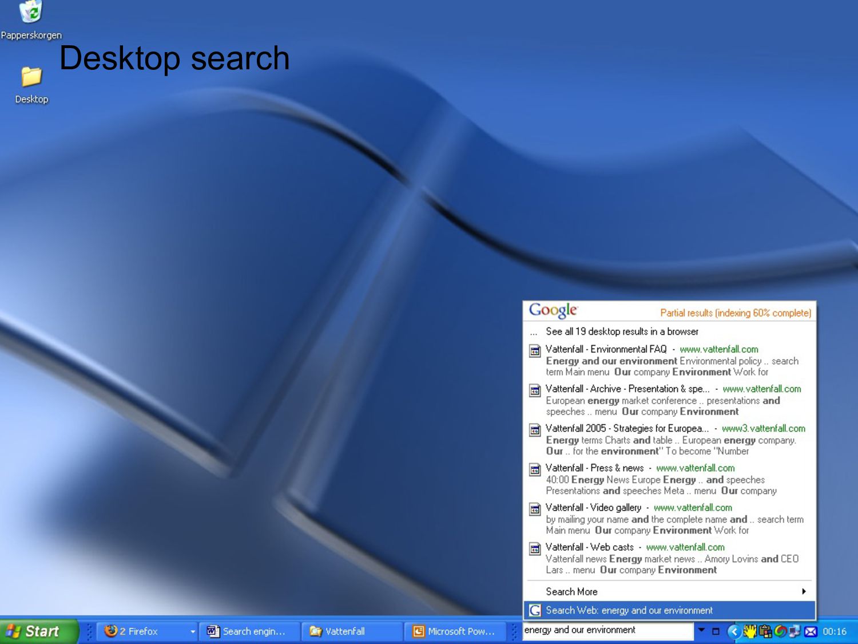Image resolution: width=858 pixels, height=644 pixels.
Task: Open the Start menu
Action: coord(38,631)
